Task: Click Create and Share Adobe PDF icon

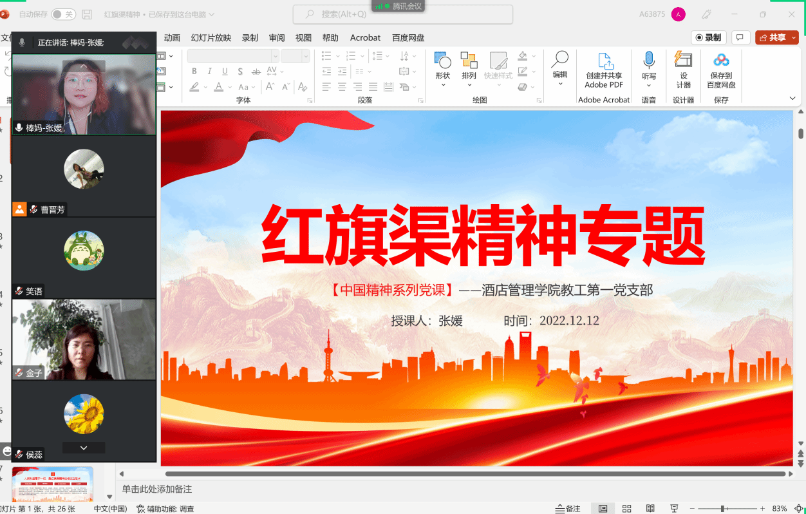Action: (x=604, y=62)
